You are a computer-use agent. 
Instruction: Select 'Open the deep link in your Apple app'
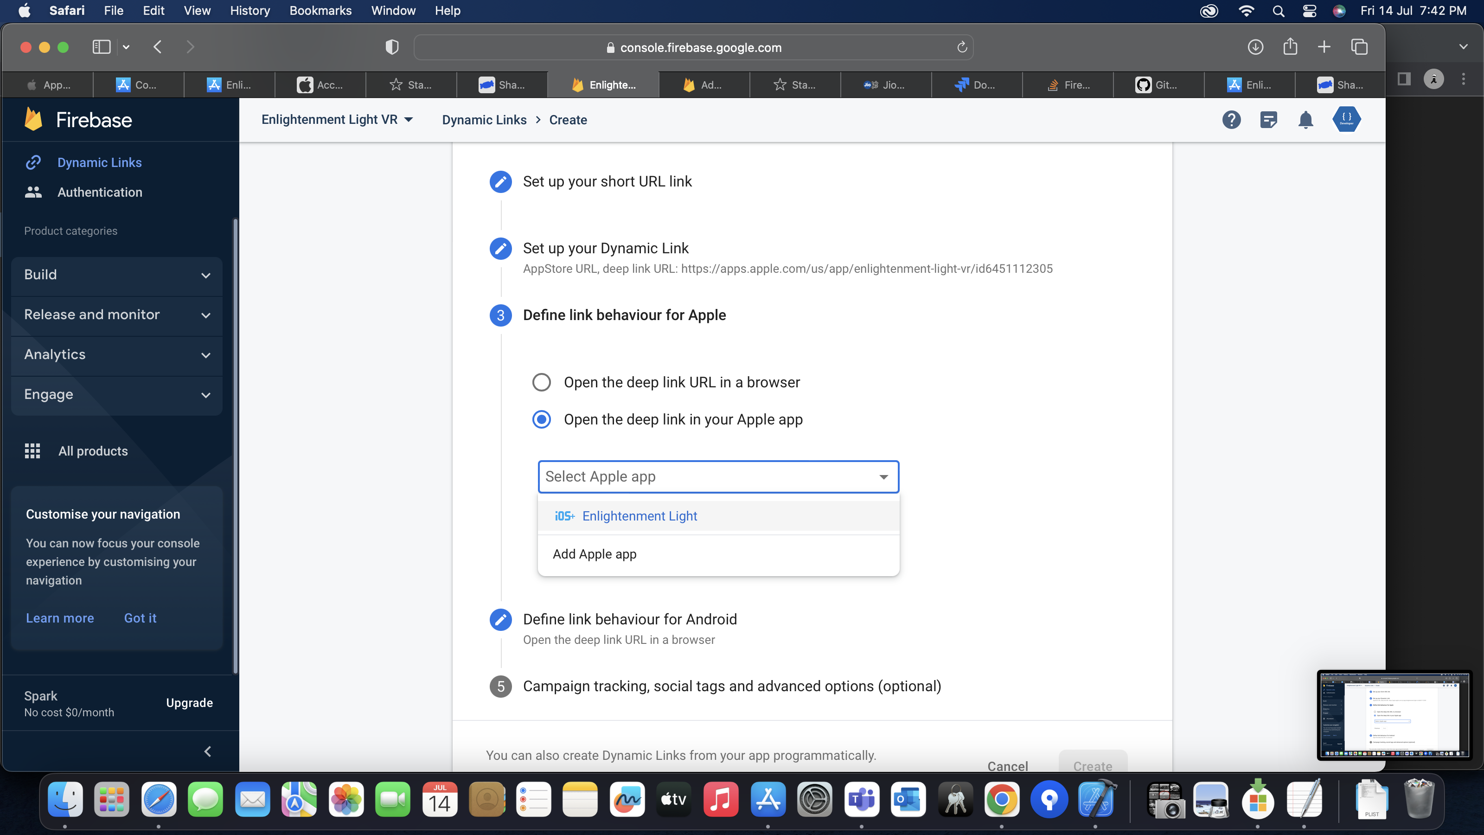point(541,419)
